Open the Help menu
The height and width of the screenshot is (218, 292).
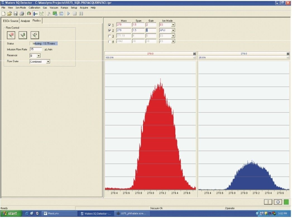coord(93,8)
